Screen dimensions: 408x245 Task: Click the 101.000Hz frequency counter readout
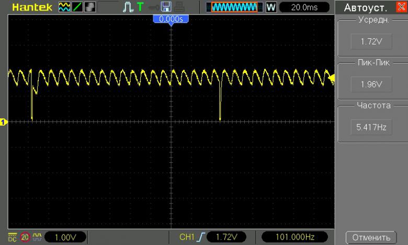[x=294, y=237]
